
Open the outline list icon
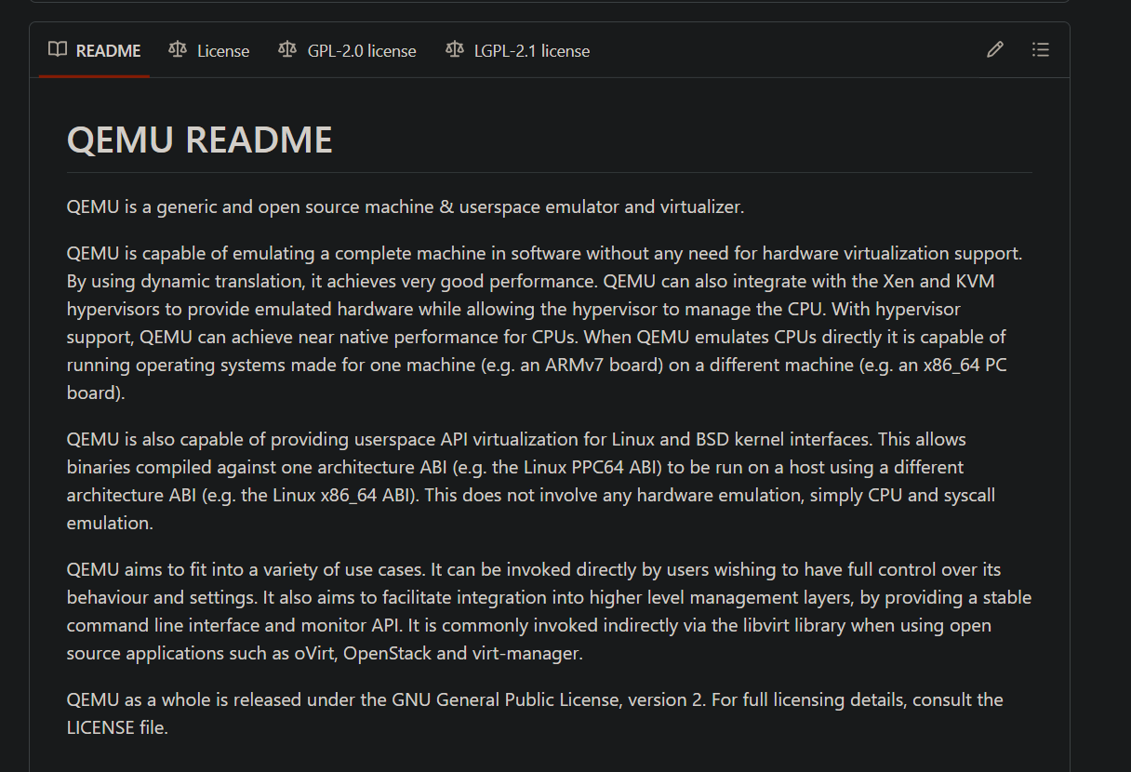(1041, 50)
